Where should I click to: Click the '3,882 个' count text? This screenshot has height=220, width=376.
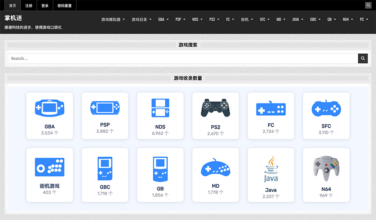[105, 131]
